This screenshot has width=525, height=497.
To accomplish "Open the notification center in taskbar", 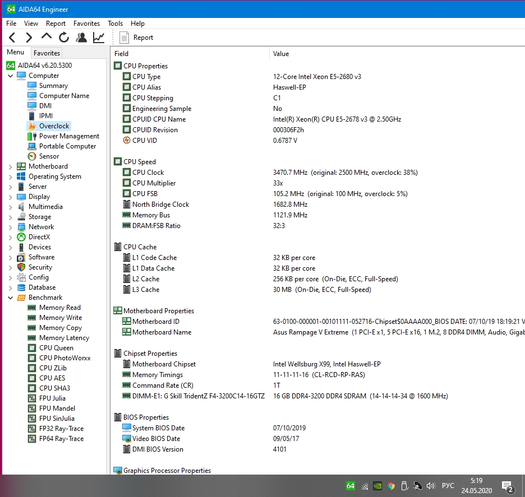I will (x=508, y=487).
